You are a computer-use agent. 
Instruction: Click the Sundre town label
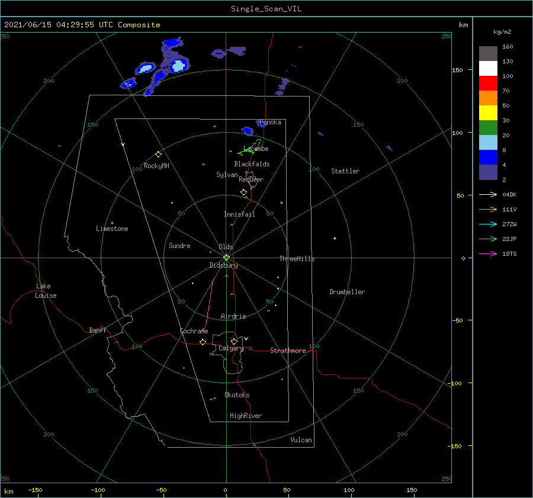(x=179, y=246)
